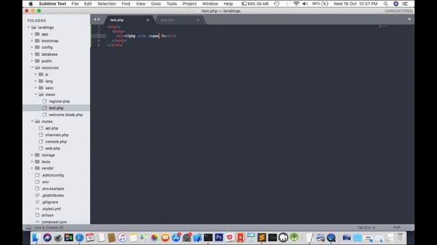The width and height of the screenshot is (437, 245).
Task: Open iTunes from the dock
Action: click(122, 238)
